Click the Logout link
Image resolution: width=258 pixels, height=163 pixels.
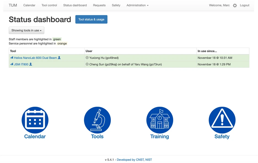coord(244,5)
